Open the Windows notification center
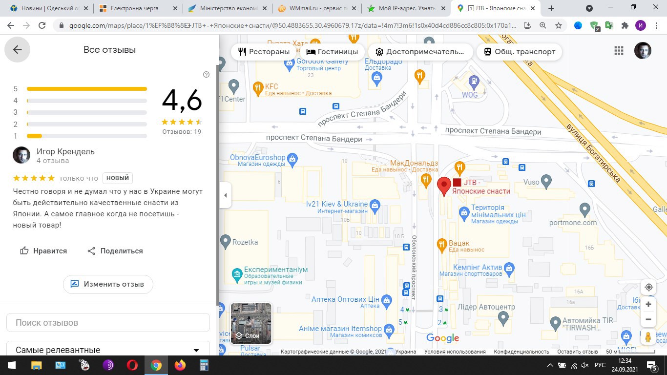This screenshot has width=667, height=375. 652,365
